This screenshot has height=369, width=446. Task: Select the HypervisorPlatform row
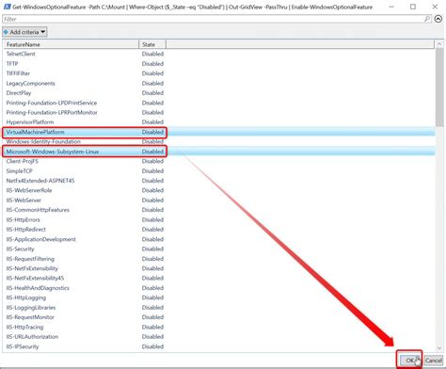219,122
